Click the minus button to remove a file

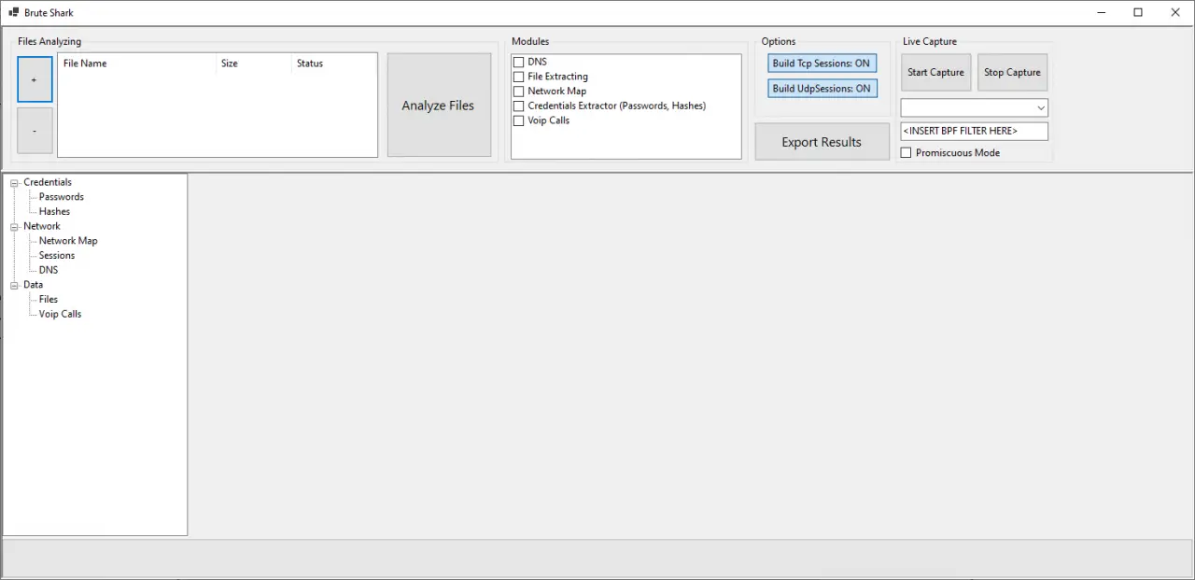pyautogui.click(x=35, y=131)
